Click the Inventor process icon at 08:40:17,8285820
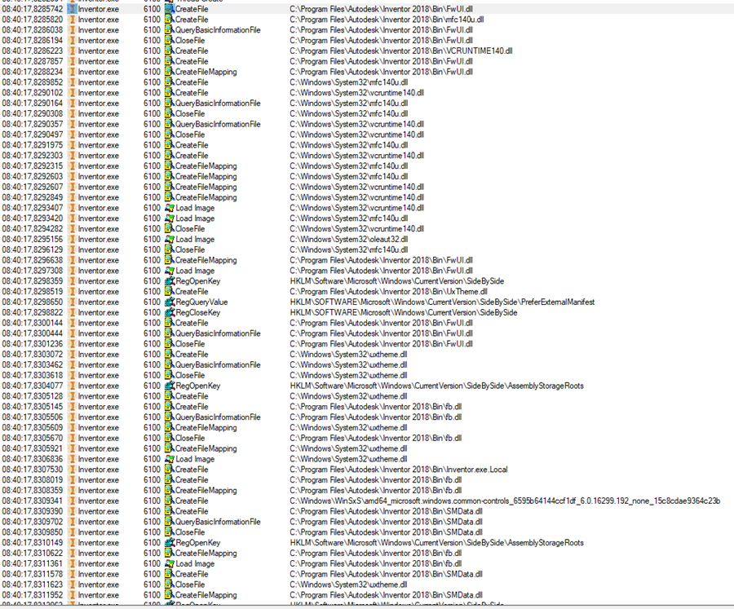Viewport: 734px width, 609px height. (x=72, y=20)
